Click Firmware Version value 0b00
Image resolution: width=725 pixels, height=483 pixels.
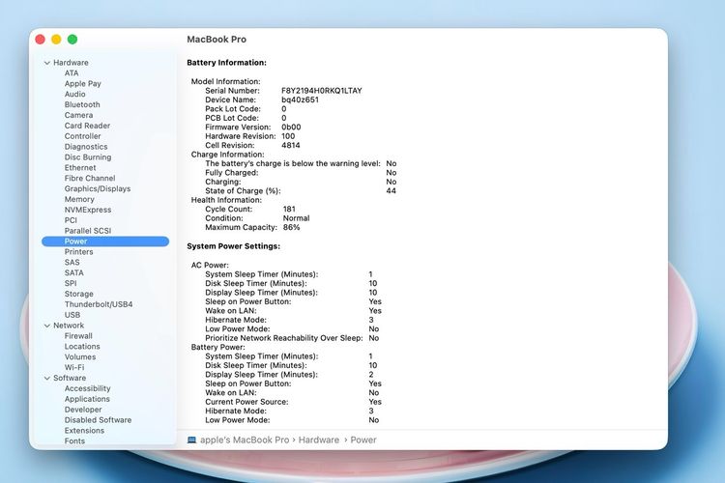(x=291, y=128)
